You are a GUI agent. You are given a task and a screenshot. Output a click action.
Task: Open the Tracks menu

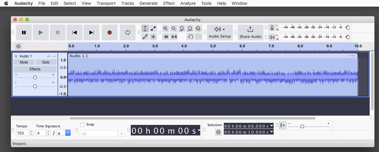pyautogui.click(x=127, y=3)
